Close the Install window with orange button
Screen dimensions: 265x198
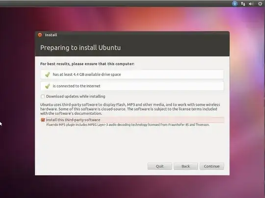pos(40,35)
